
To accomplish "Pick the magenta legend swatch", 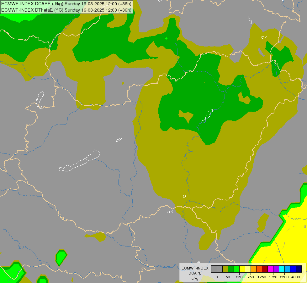I will coord(271,269).
